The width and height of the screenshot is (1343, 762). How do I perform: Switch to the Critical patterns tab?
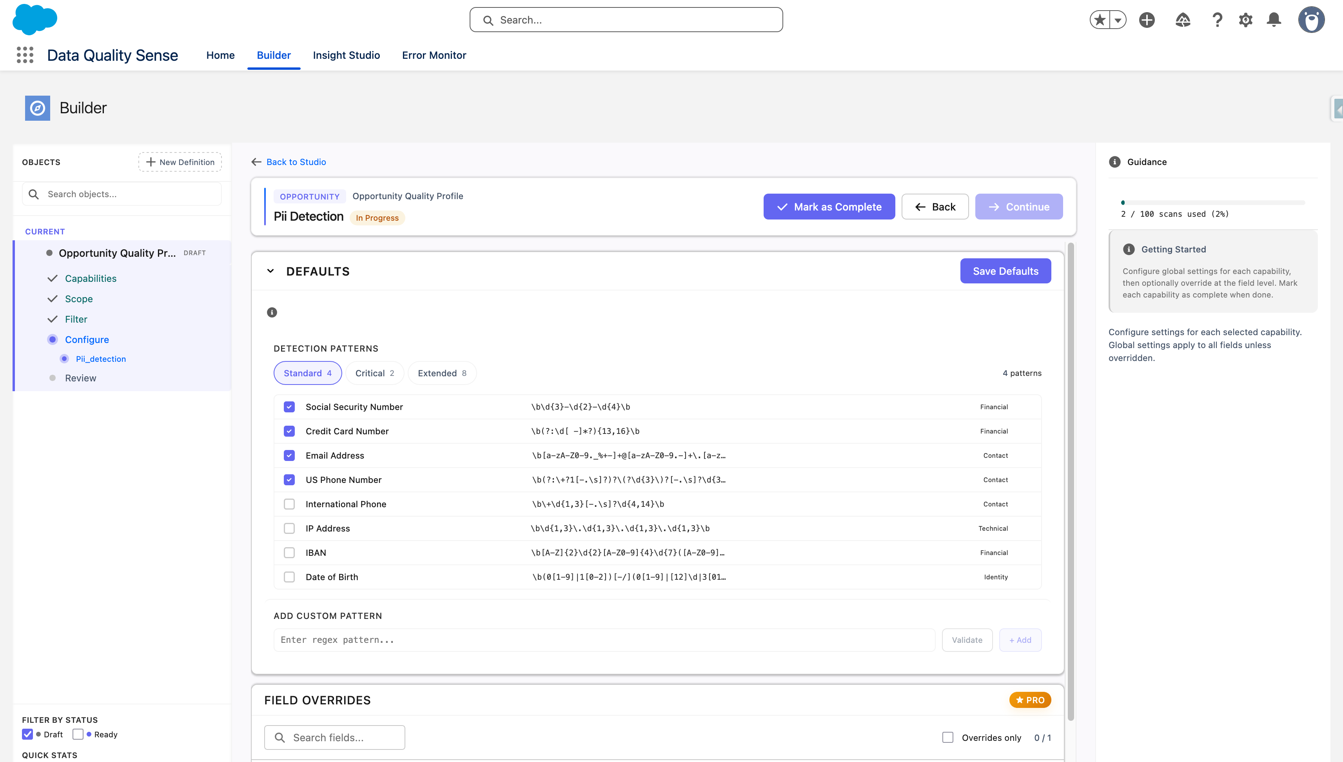375,373
